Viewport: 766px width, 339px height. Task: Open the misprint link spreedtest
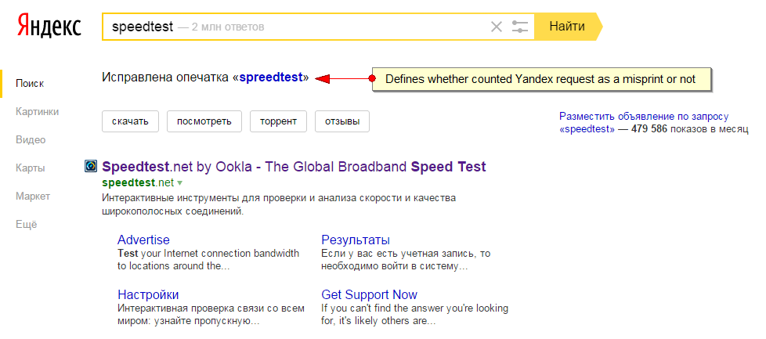click(271, 78)
